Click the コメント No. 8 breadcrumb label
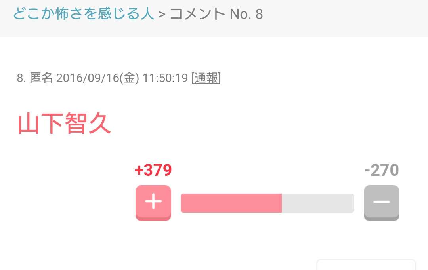This screenshot has height=270, width=428. tap(216, 14)
